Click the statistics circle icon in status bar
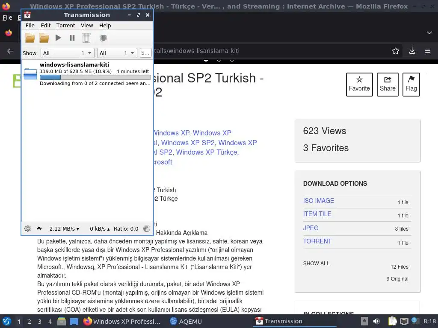Screen dimensions: 438x328 (x=147, y=229)
